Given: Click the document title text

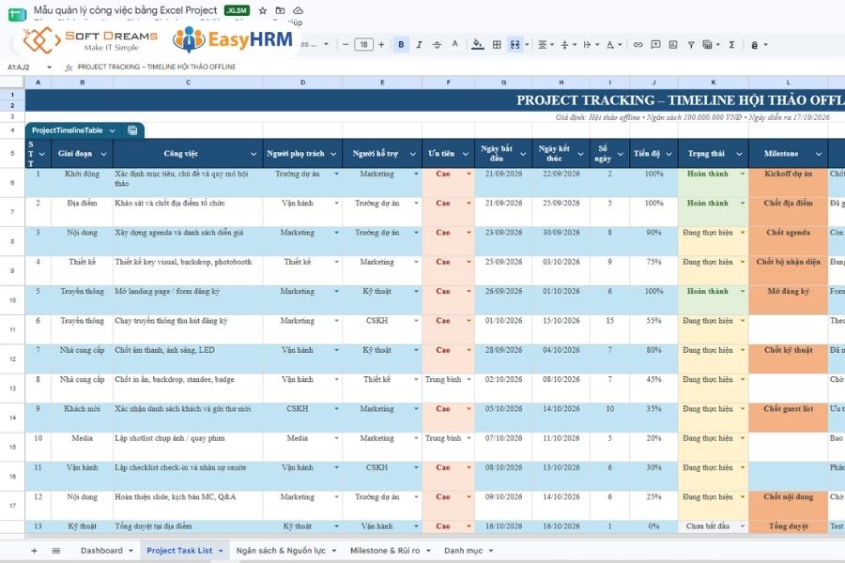Looking at the screenshot, I should [x=125, y=10].
